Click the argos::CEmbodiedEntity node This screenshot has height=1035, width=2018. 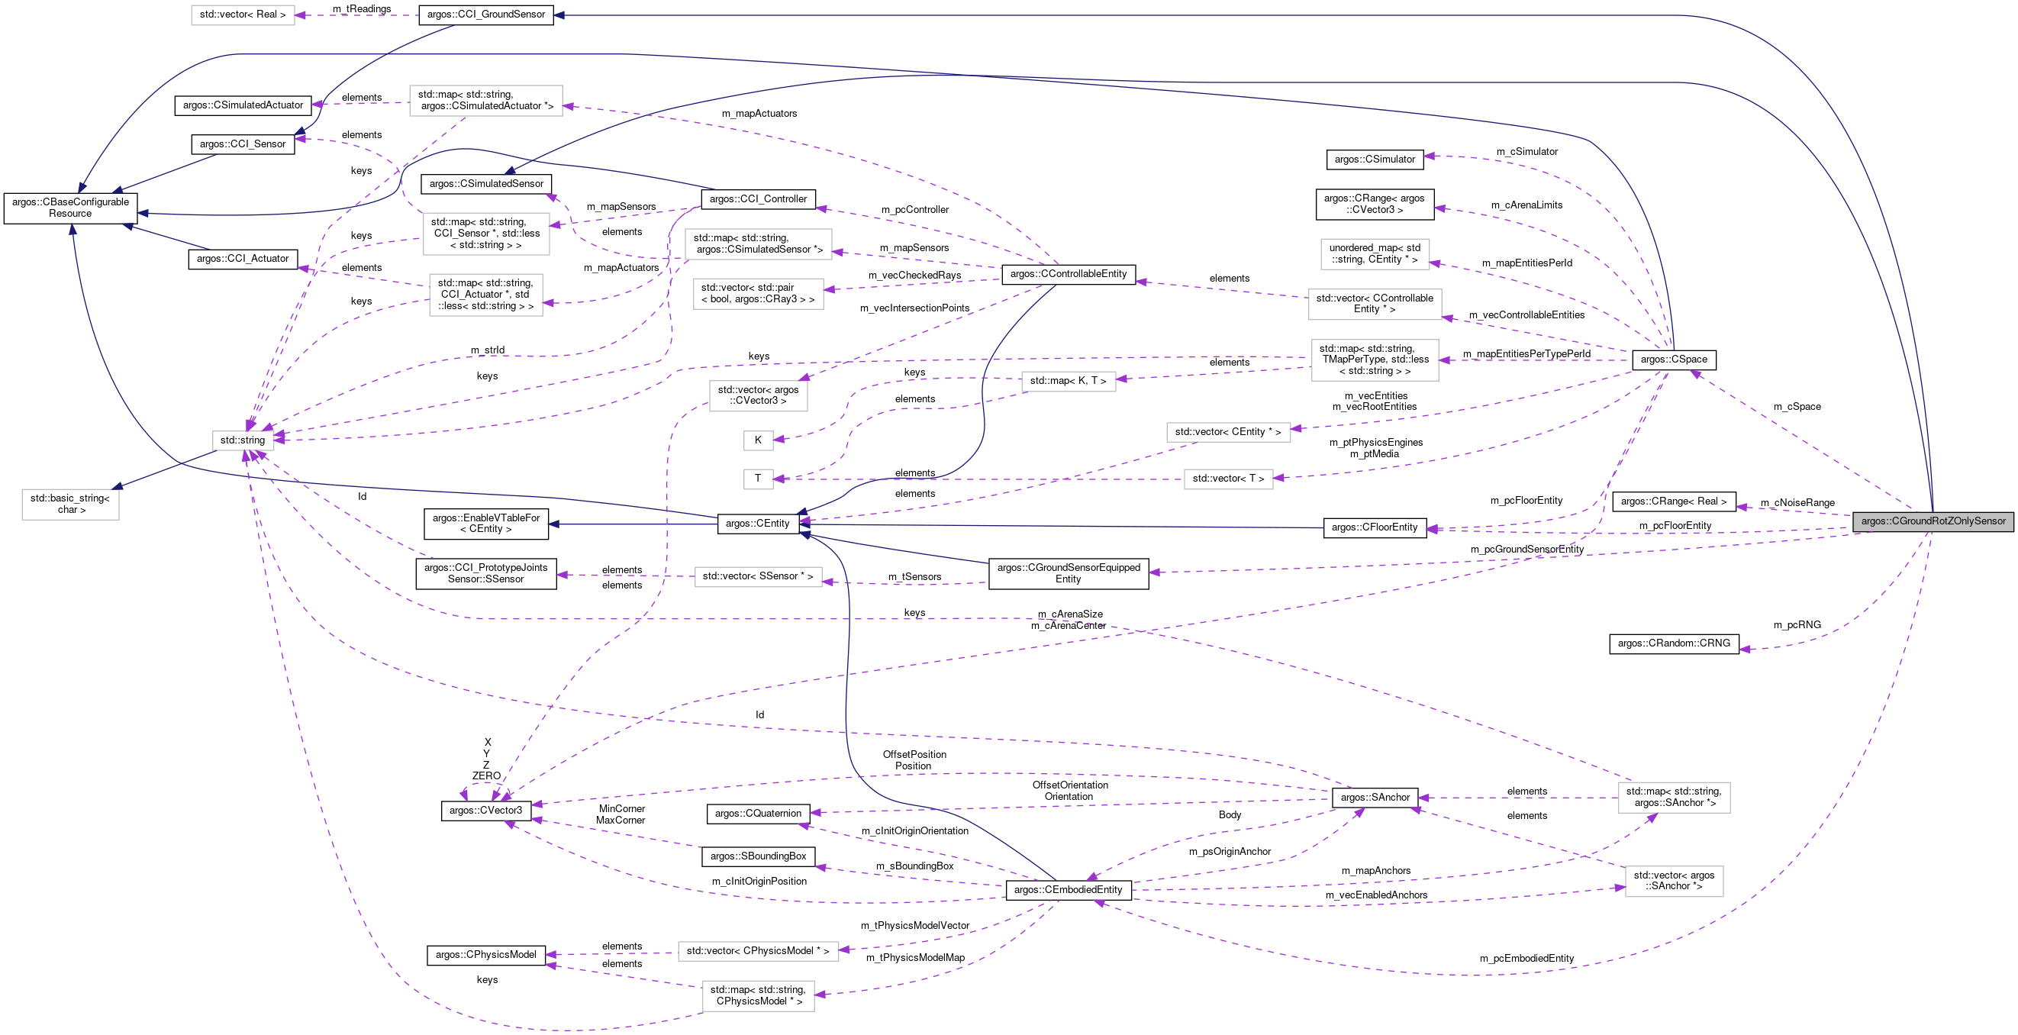[x=1069, y=890]
